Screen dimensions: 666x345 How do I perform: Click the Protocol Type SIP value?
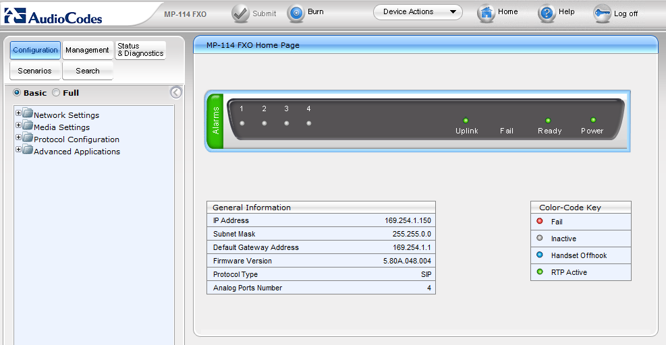[x=426, y=274]
